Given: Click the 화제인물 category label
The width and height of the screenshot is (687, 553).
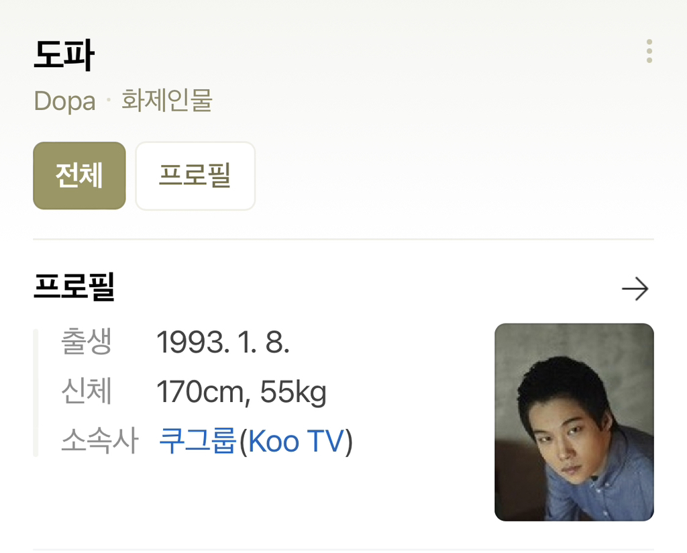Looking at the screenshot, I should point(167,101).
